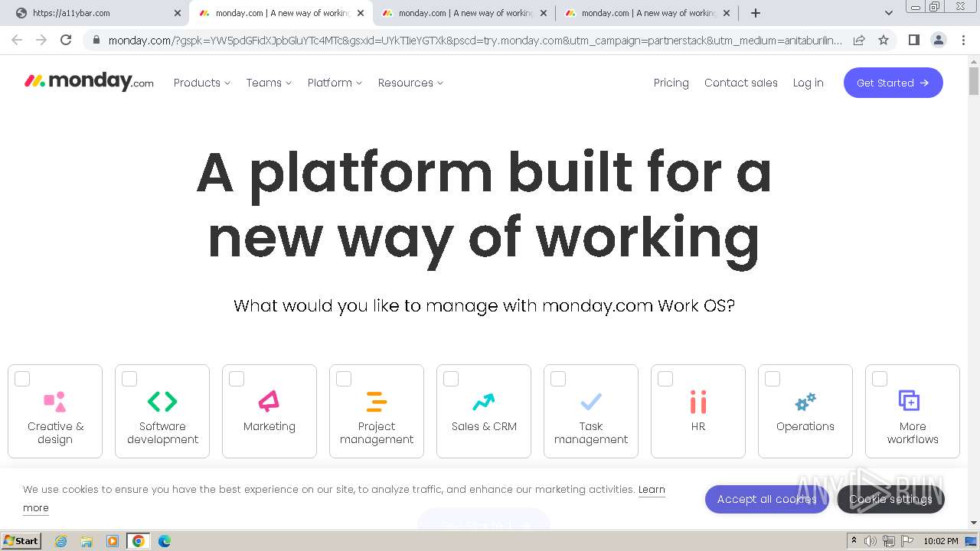Accept all cookies
980x551 pixels.
point(767,499)
